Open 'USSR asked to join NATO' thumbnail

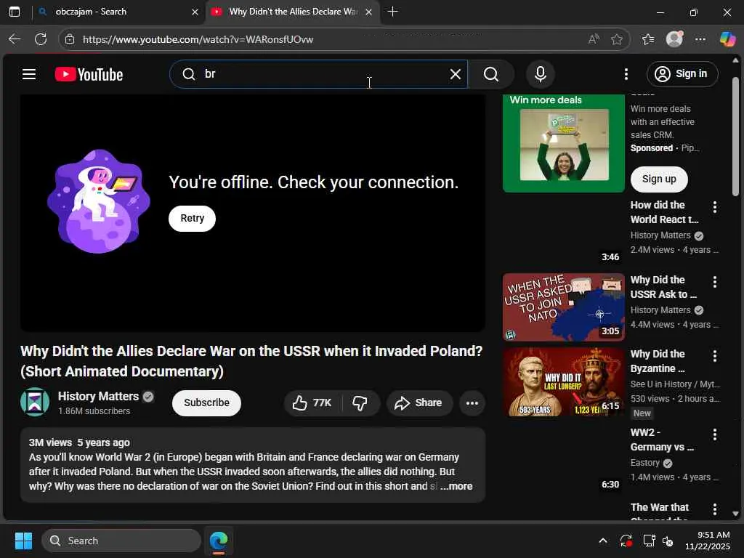[563, 307]
